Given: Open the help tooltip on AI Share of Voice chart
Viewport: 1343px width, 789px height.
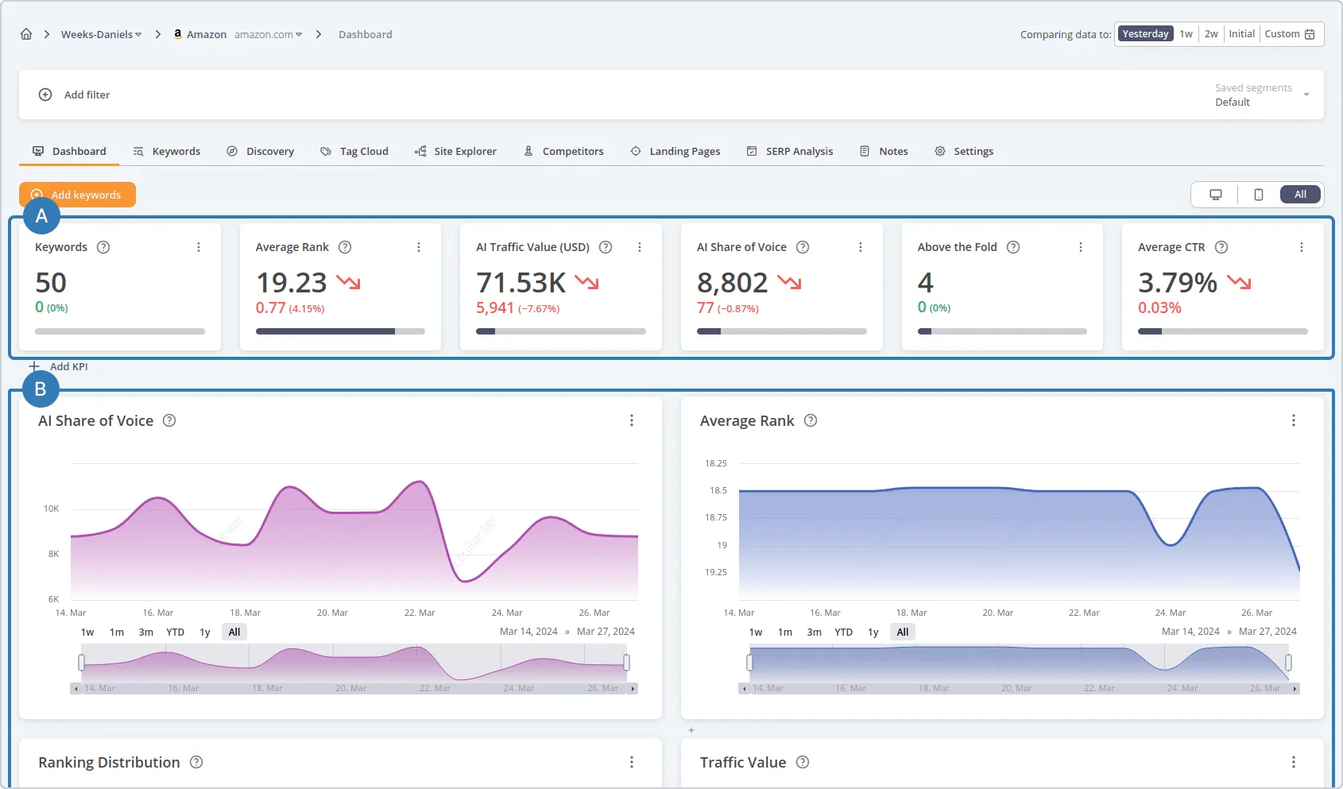Looking at the screenshot, I should pyautogui.click(x=168, y=420).
